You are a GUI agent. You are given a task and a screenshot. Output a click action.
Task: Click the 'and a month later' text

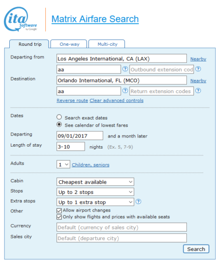(x=128, y=136)
